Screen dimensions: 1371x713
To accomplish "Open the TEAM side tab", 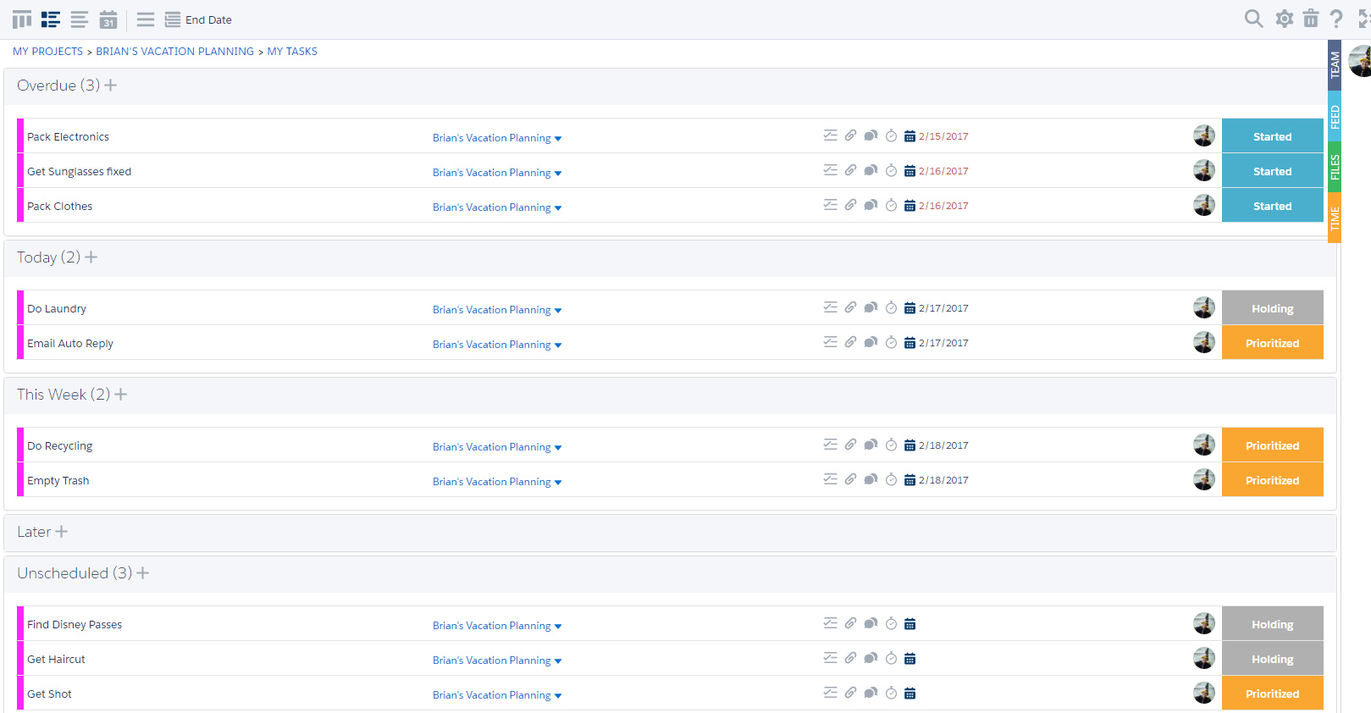I will coord(1335,65).
